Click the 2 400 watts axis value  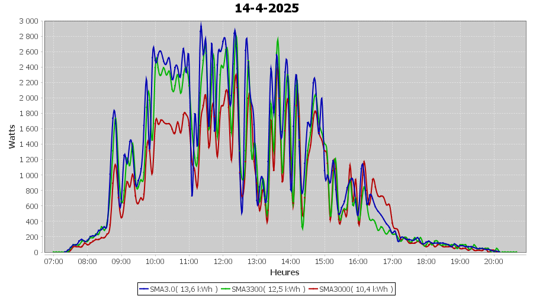29,67
